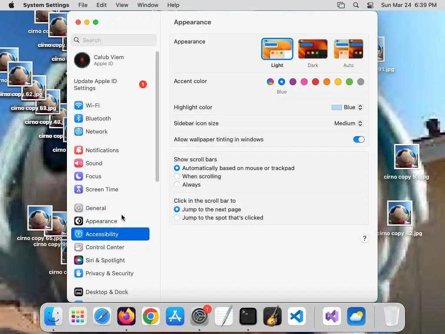Select the Appearance icon in sidebar

click(79, 221)
